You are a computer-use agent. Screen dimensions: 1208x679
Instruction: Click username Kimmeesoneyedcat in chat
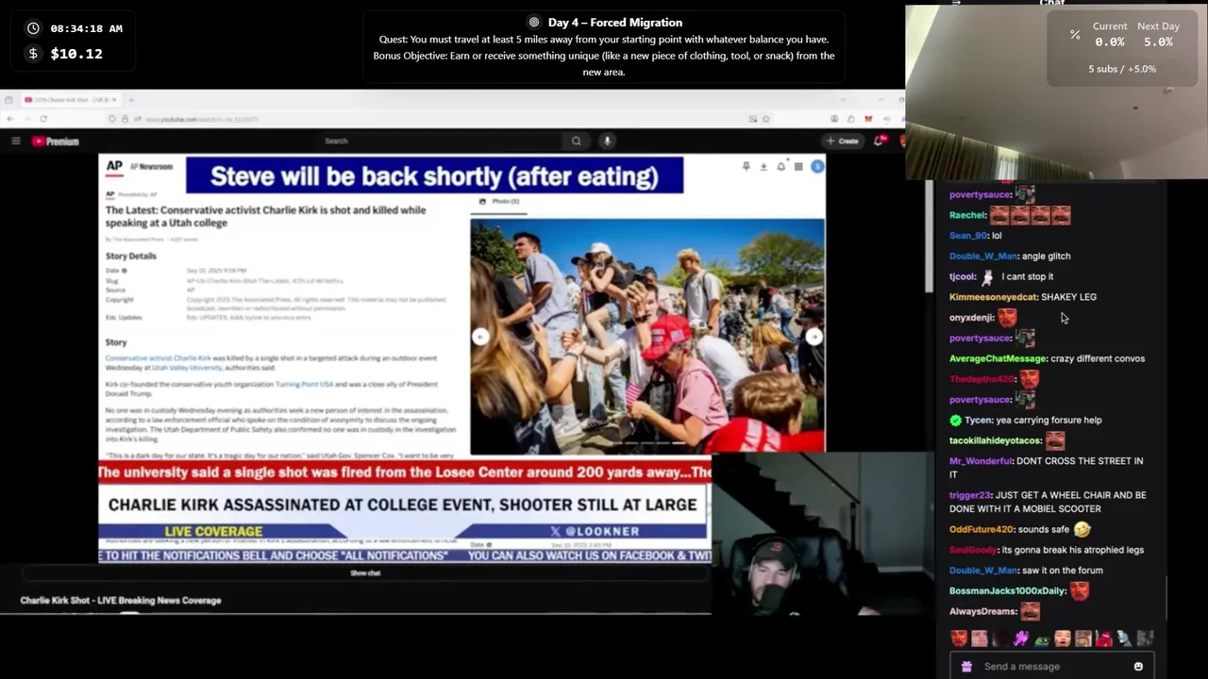[x=993, y=297]
